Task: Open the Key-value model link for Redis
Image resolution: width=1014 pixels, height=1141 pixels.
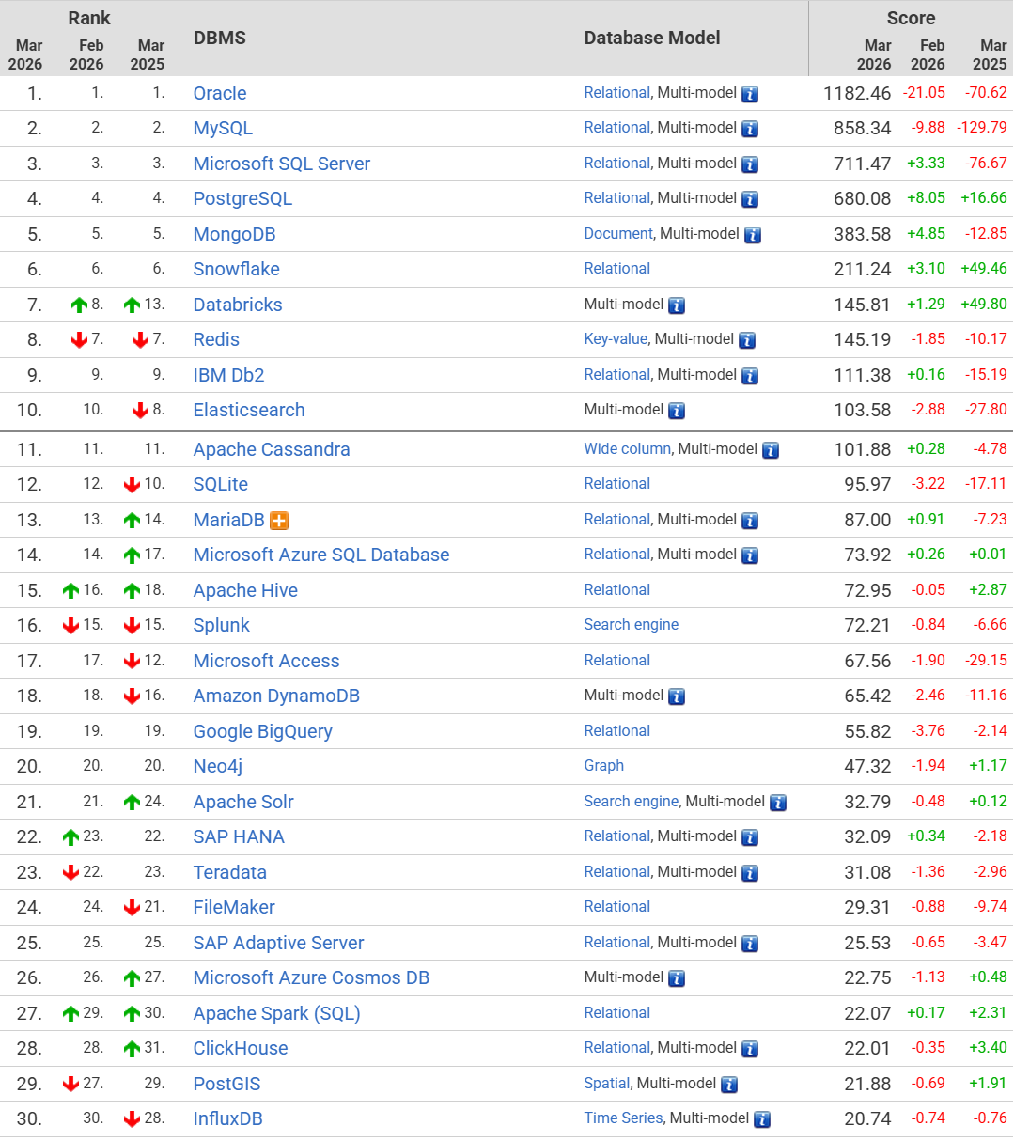Action: [x=616, y=339]
